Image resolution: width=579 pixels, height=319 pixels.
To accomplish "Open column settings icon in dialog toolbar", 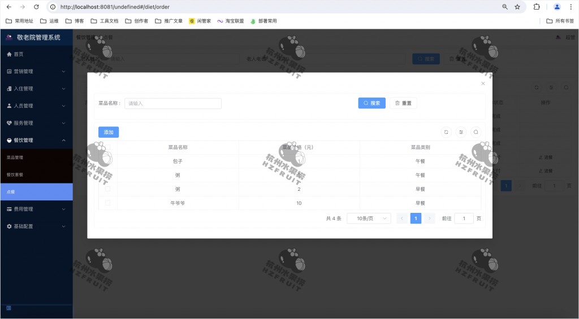I will [x=461, y=132].
